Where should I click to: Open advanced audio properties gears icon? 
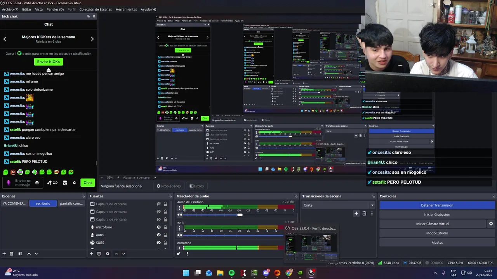[x=179, y=254]
